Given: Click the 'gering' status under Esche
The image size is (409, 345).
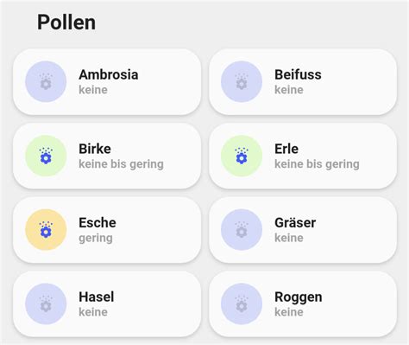Looking at the screenshot, I should pyautogui.click(x=96, y=239).
